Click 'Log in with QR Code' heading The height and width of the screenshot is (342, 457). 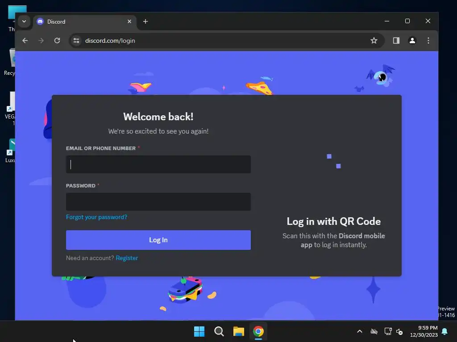[x=334, y=222]
